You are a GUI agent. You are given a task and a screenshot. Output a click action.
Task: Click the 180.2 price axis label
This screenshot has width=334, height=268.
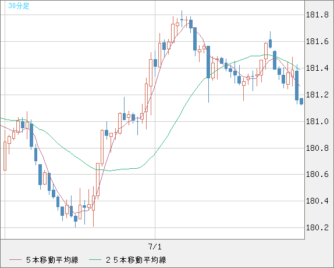click(x=317, y=227)
